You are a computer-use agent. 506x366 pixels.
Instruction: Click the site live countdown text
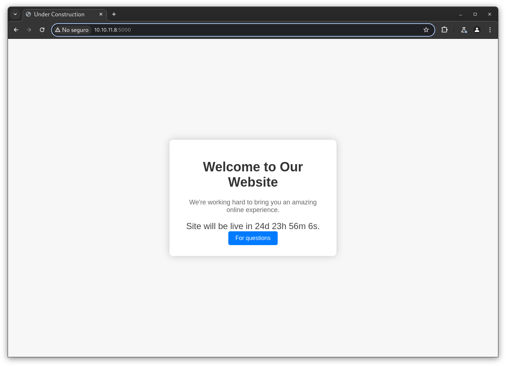(x=253, y=226)
